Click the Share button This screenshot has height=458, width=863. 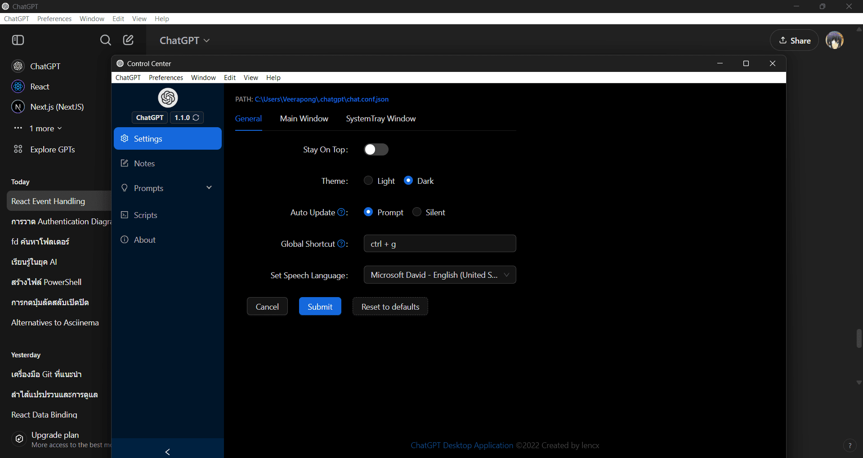[x=795, y=40]
